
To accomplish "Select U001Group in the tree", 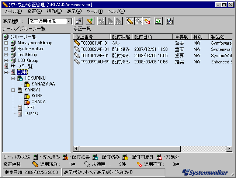I will [28, 60].
